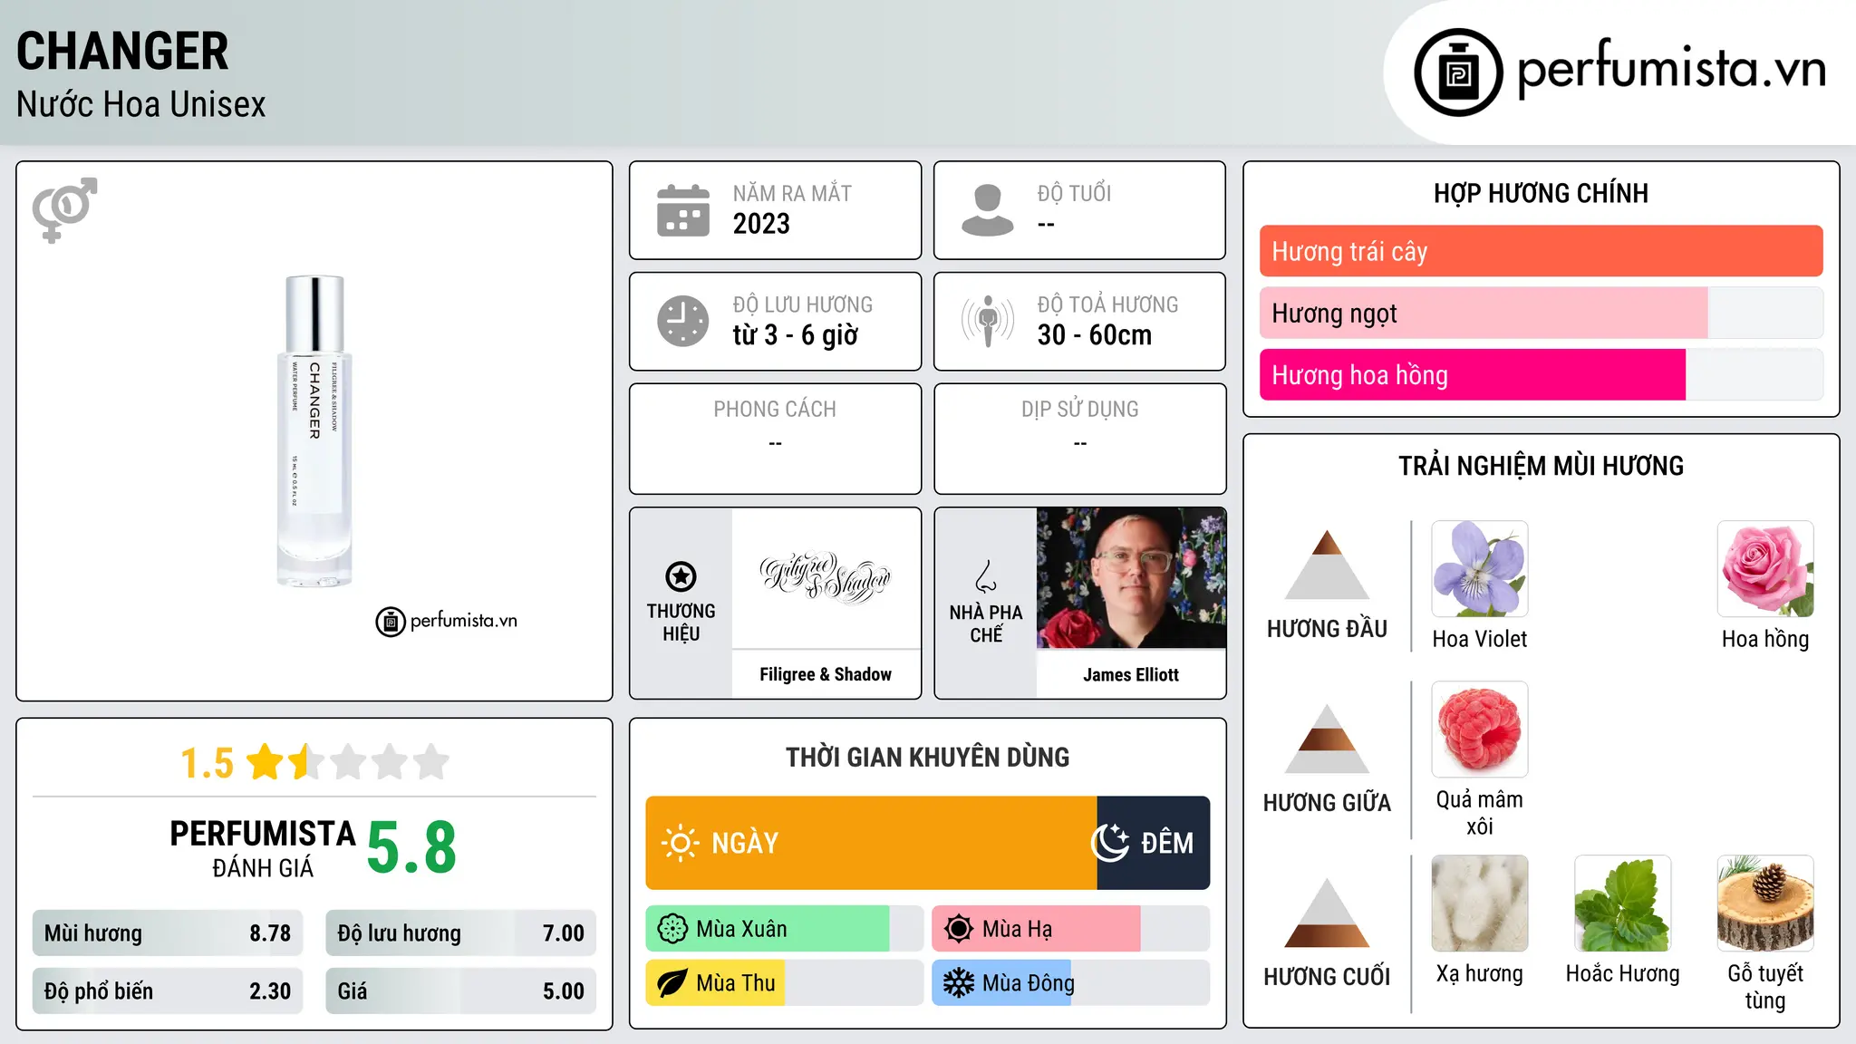Click the gold star rating icons

click(x=349, y=762)
